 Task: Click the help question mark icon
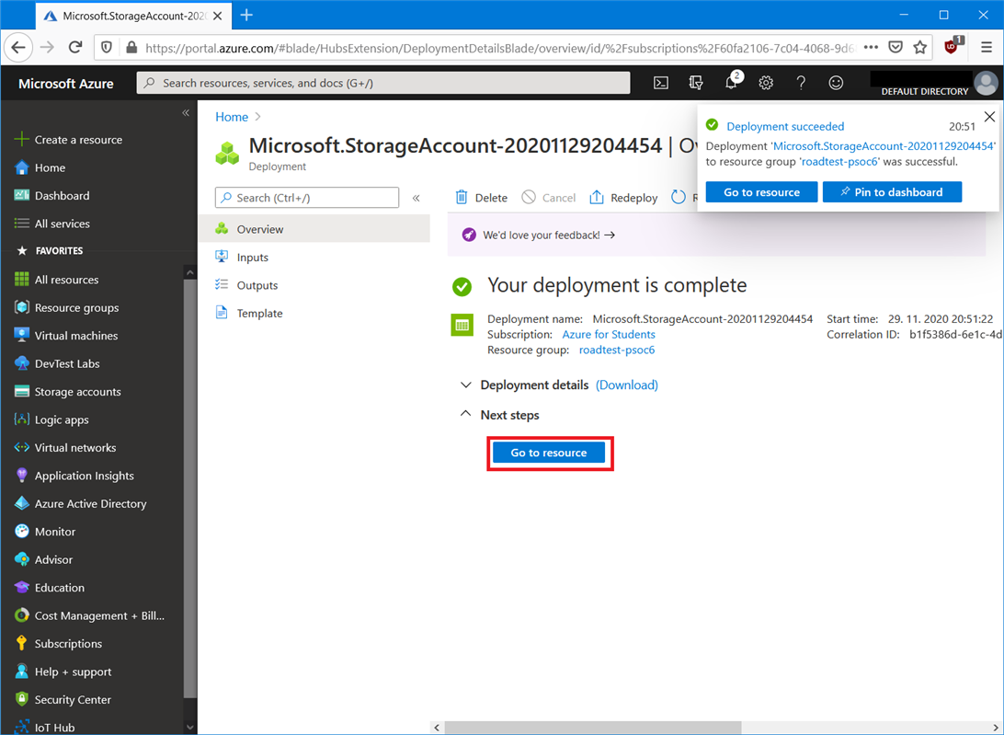[x=801, y=83]
